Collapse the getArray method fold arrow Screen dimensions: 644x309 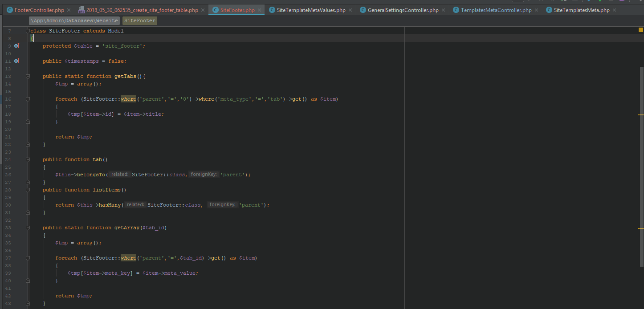coord(28,227)
